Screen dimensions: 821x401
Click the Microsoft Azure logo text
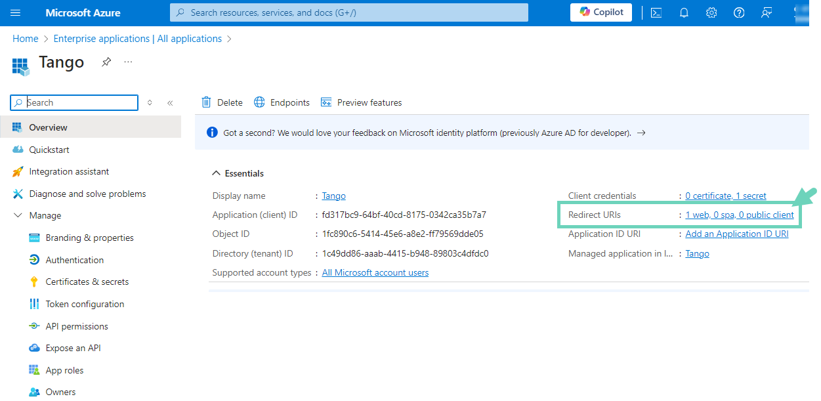(83, 12)
